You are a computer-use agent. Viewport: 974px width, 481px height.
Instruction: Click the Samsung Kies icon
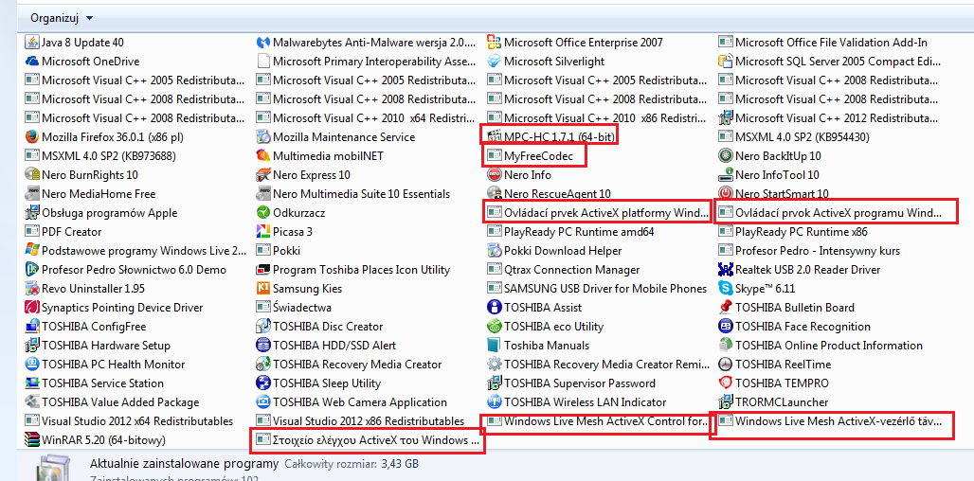click(263, 289)
